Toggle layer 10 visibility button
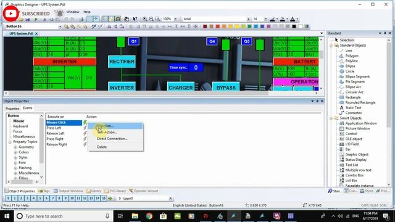This screenshot has height=222, width=395. click(x=72, y=199)
